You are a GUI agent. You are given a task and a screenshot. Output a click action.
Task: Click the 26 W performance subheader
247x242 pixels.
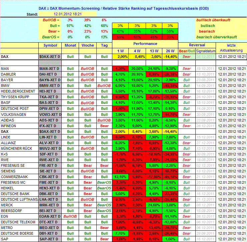[170, 51]
